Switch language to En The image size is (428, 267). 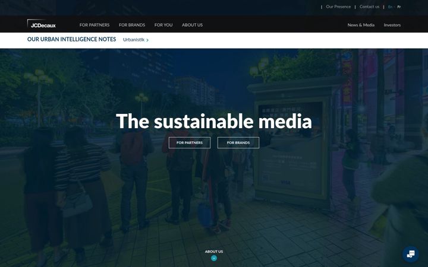[390, 7]
